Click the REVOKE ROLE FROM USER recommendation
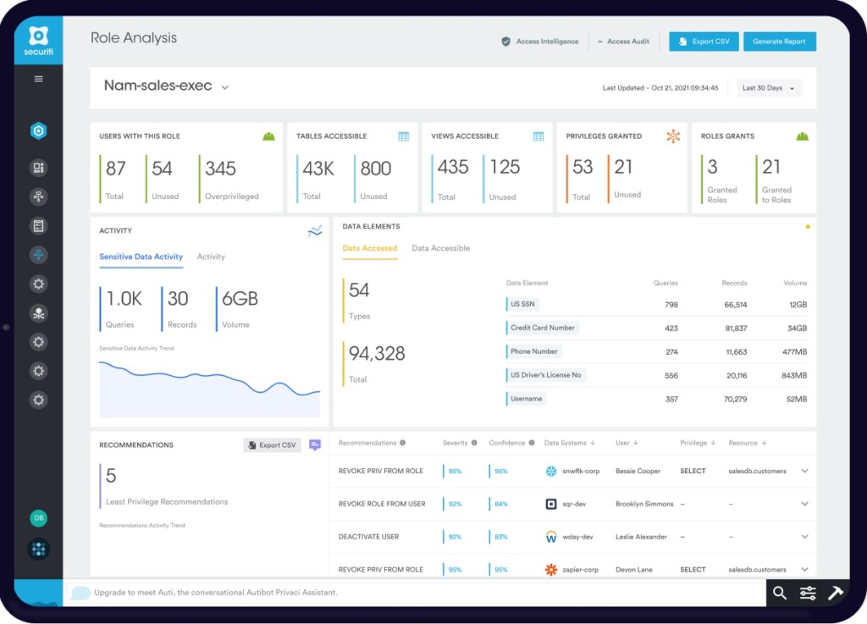 click(382, 504)
